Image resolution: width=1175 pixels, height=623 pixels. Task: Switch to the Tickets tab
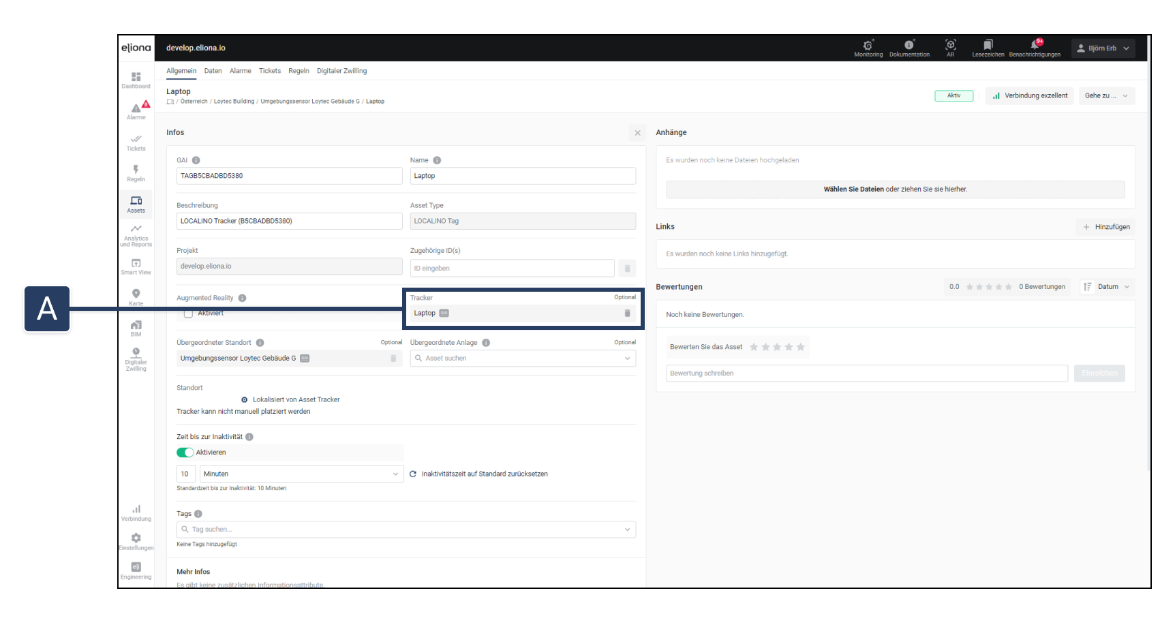[269, 71]
